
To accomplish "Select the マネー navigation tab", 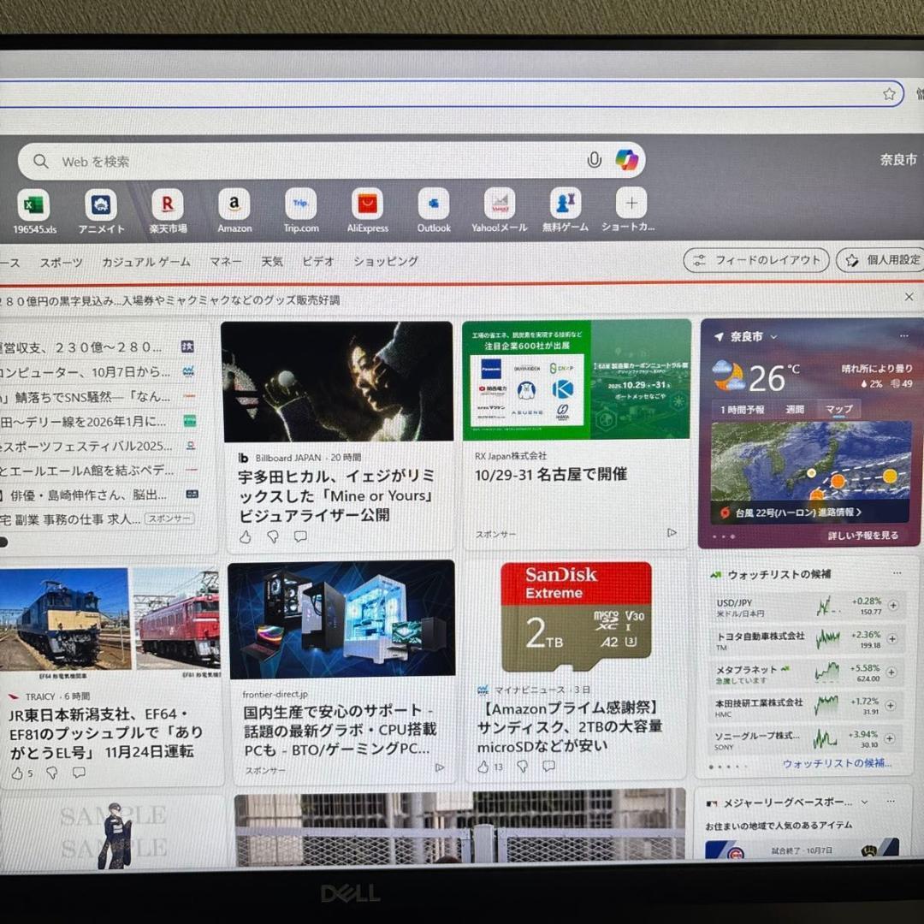I will coord(225,261).
